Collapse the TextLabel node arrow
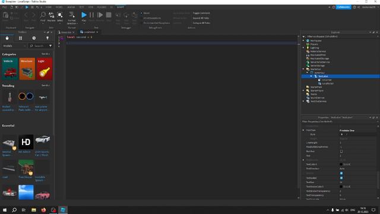The image size is (380, 214). (311, 77)
